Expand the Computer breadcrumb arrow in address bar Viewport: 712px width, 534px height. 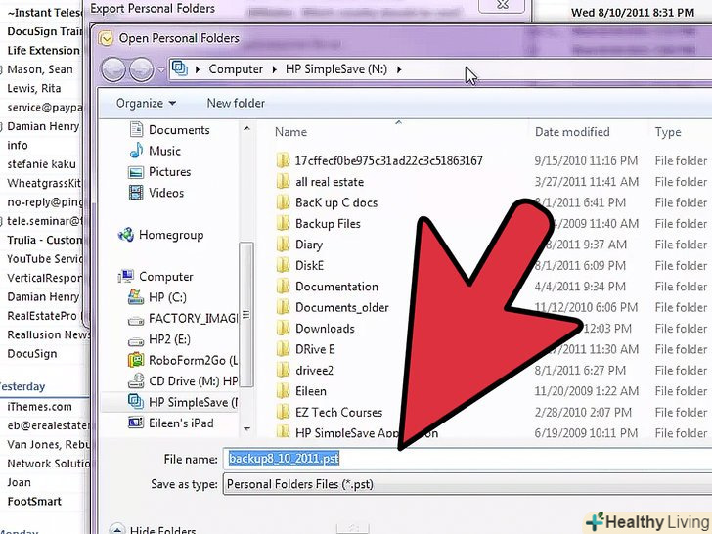point(275,69)
